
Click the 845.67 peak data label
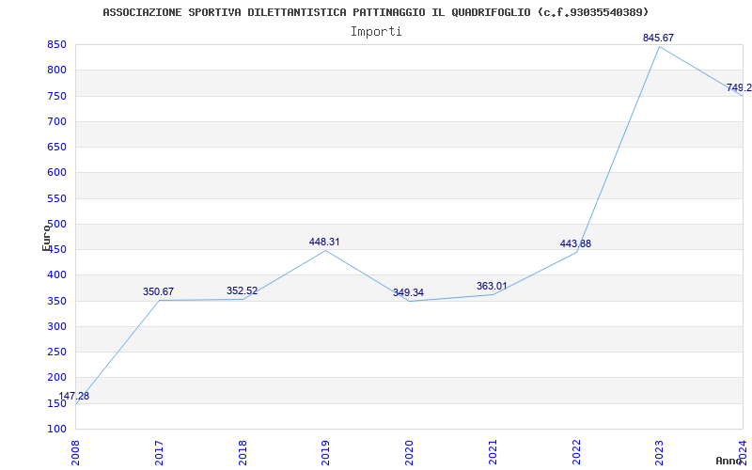[x=659, y=38]
